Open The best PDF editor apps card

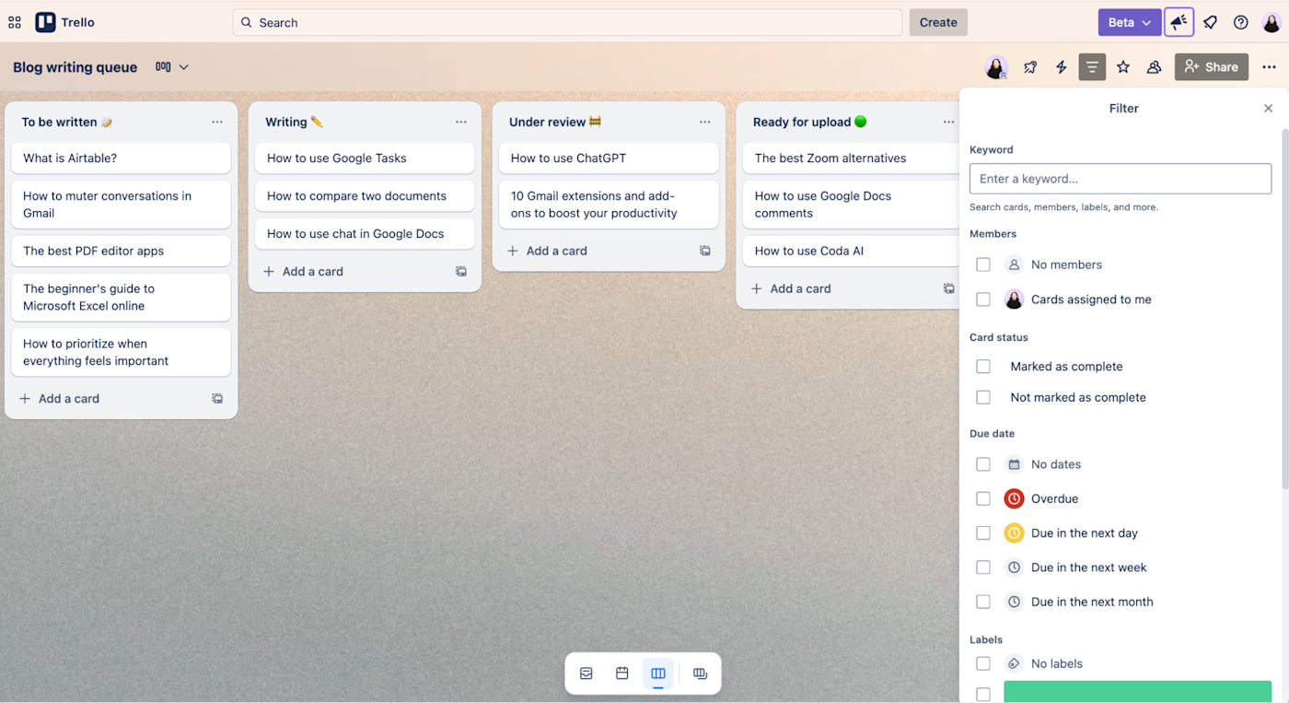(x=122, y=251)
